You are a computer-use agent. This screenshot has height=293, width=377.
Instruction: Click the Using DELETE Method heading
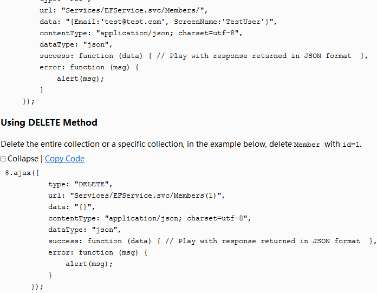[x=49, y=122]
